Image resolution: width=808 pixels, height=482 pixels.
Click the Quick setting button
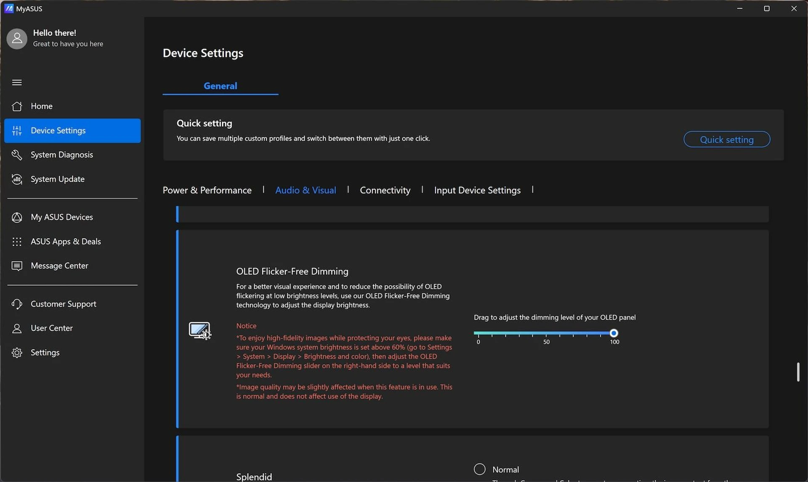[x=727, y=139]
